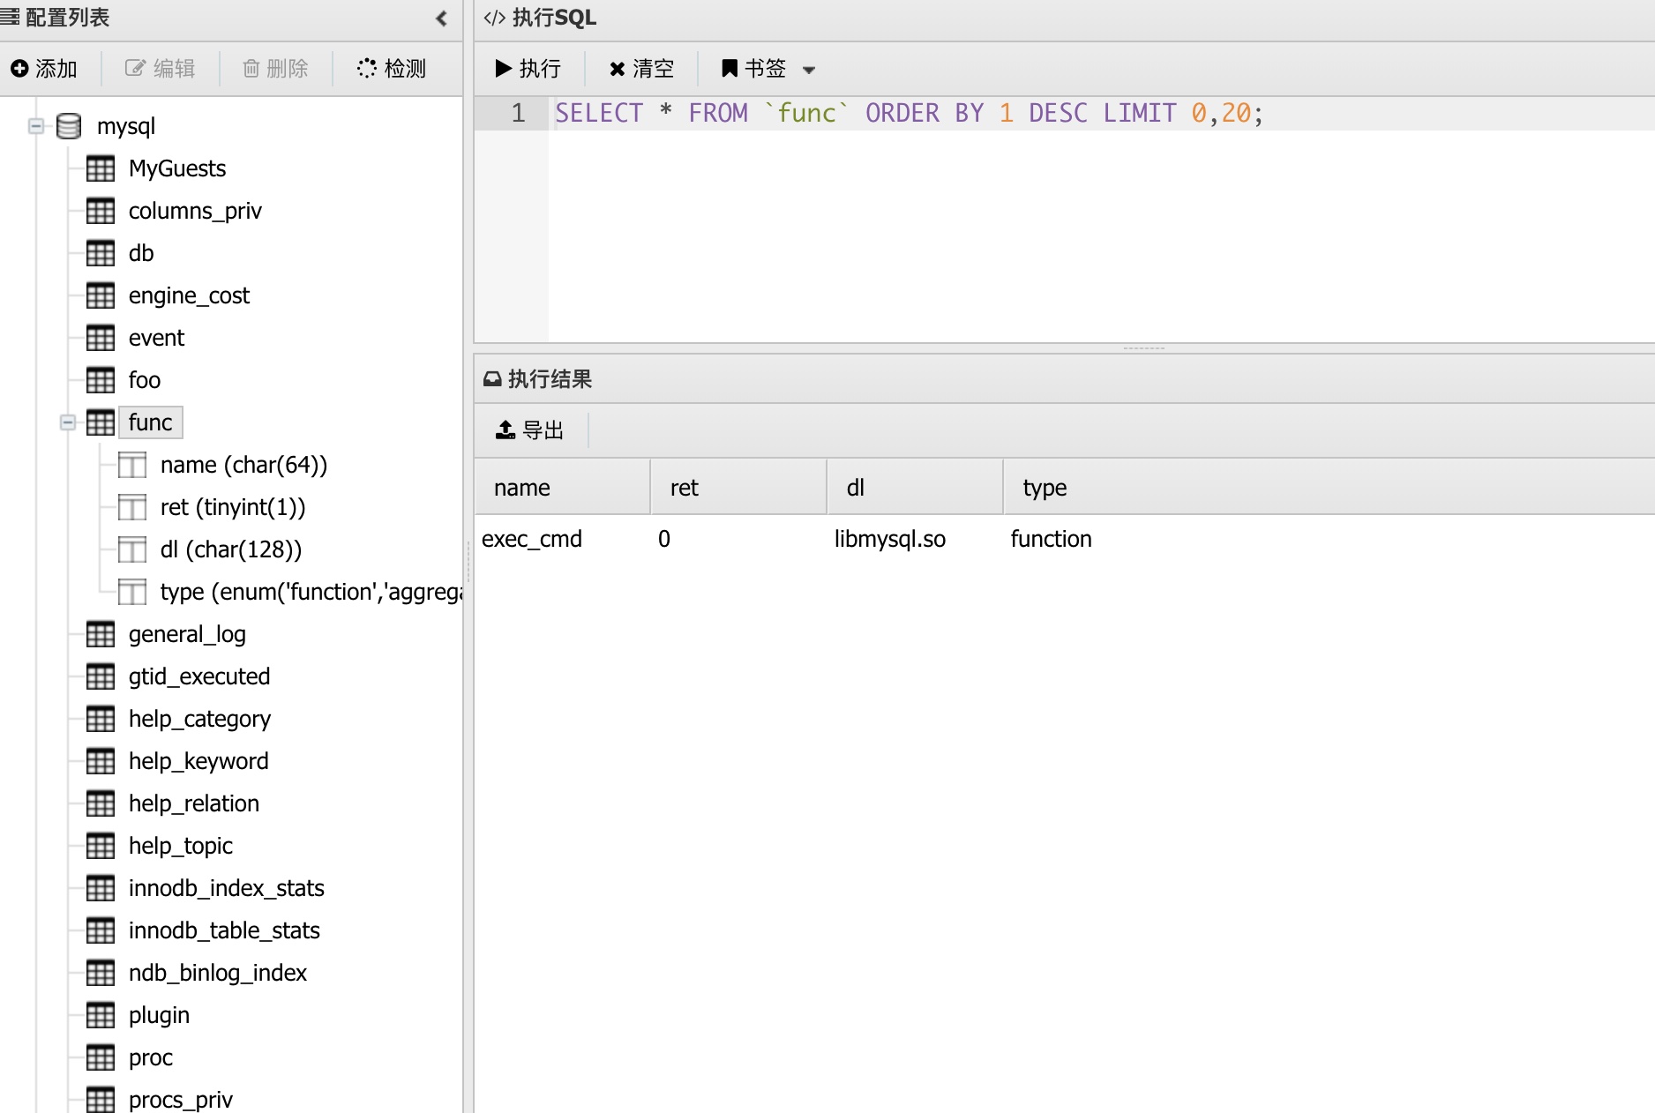Select the dl (char(128)) column label
The image size is (1655, 1113).
pos(231,549)
